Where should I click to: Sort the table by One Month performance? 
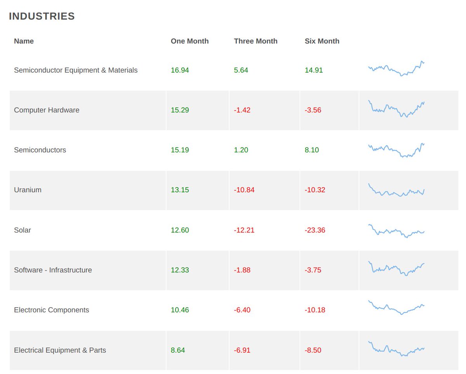190,41
